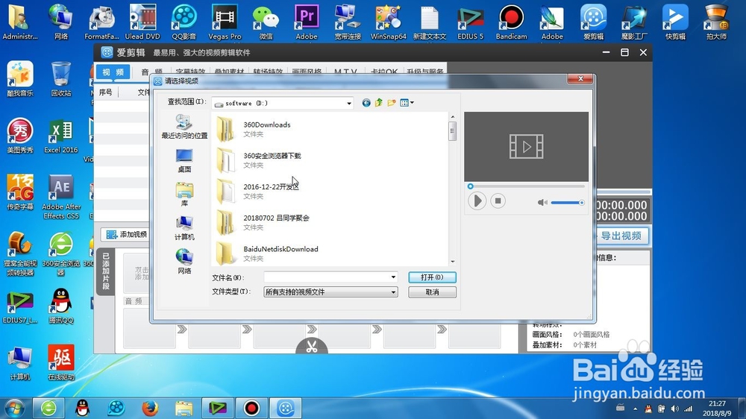Open Ulead DVD desktop shortcut

pos(142,22)
